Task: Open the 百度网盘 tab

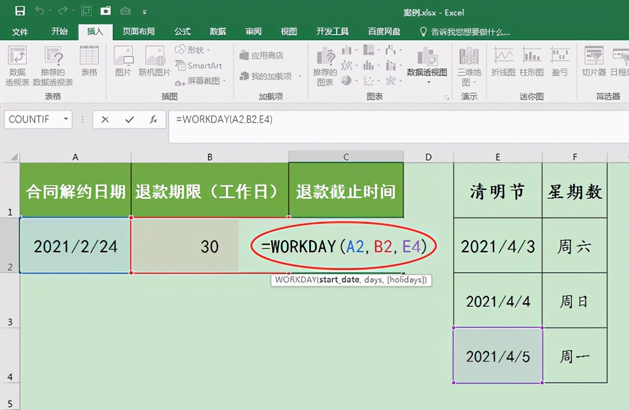Action: [384, 31]
